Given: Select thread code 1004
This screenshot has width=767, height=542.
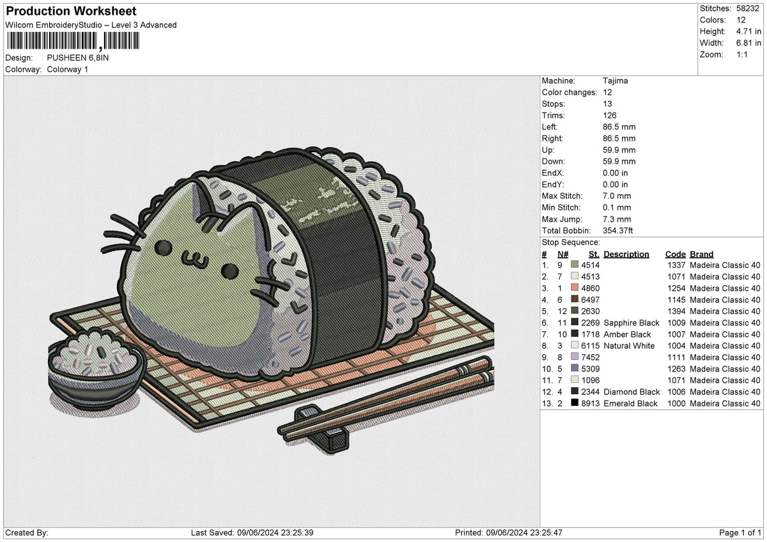Looking at the screenshot, I should click(676, 346).
